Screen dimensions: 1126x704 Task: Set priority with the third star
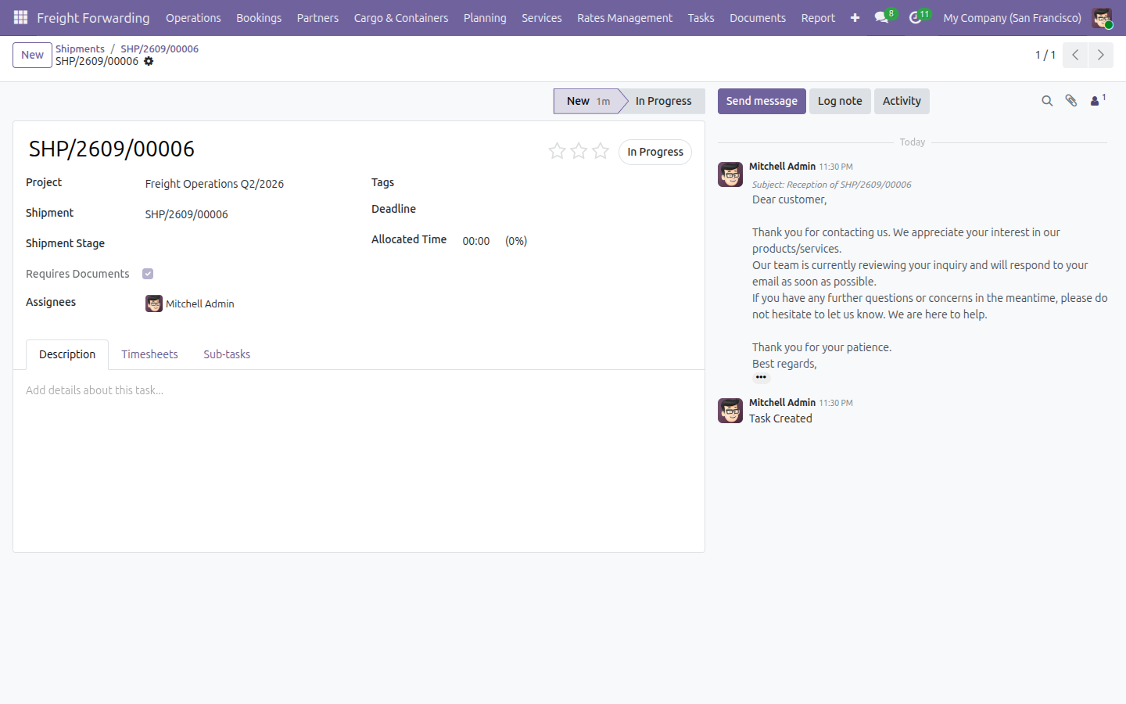601,151
